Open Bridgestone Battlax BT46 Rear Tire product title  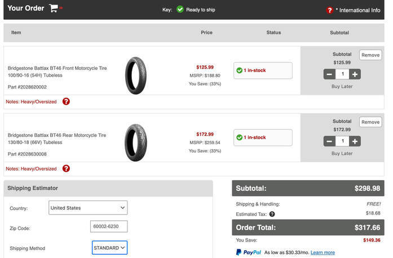57,139
